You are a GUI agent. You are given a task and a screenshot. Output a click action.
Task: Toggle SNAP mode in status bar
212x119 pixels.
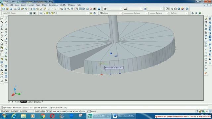click(37, 111)
